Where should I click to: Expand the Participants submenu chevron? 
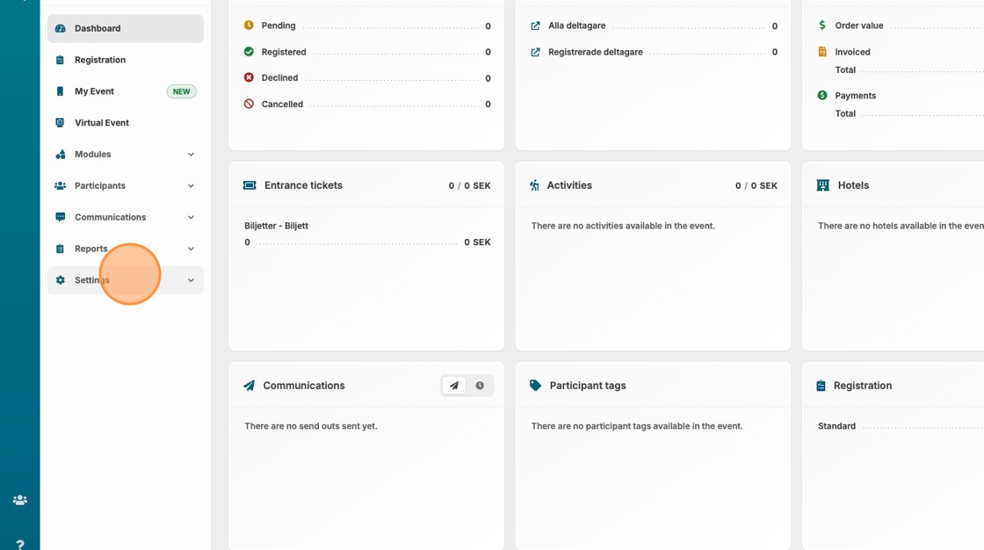(191, 186)
